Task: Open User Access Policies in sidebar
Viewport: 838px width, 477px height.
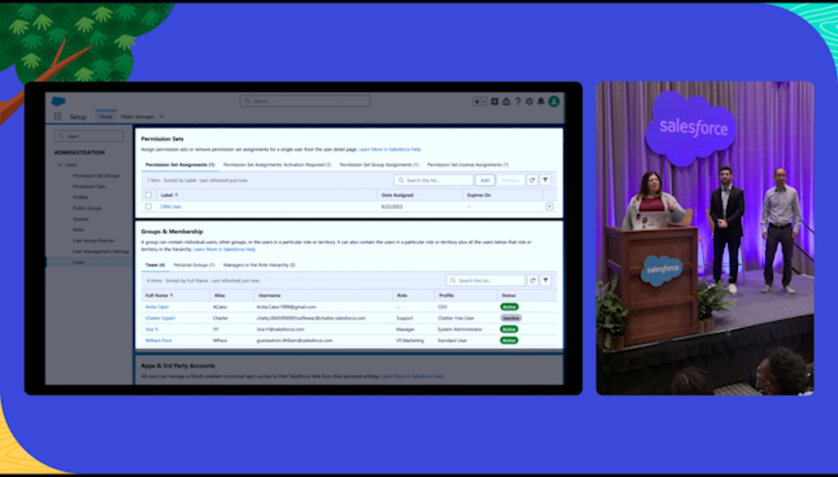Action: 93,241
